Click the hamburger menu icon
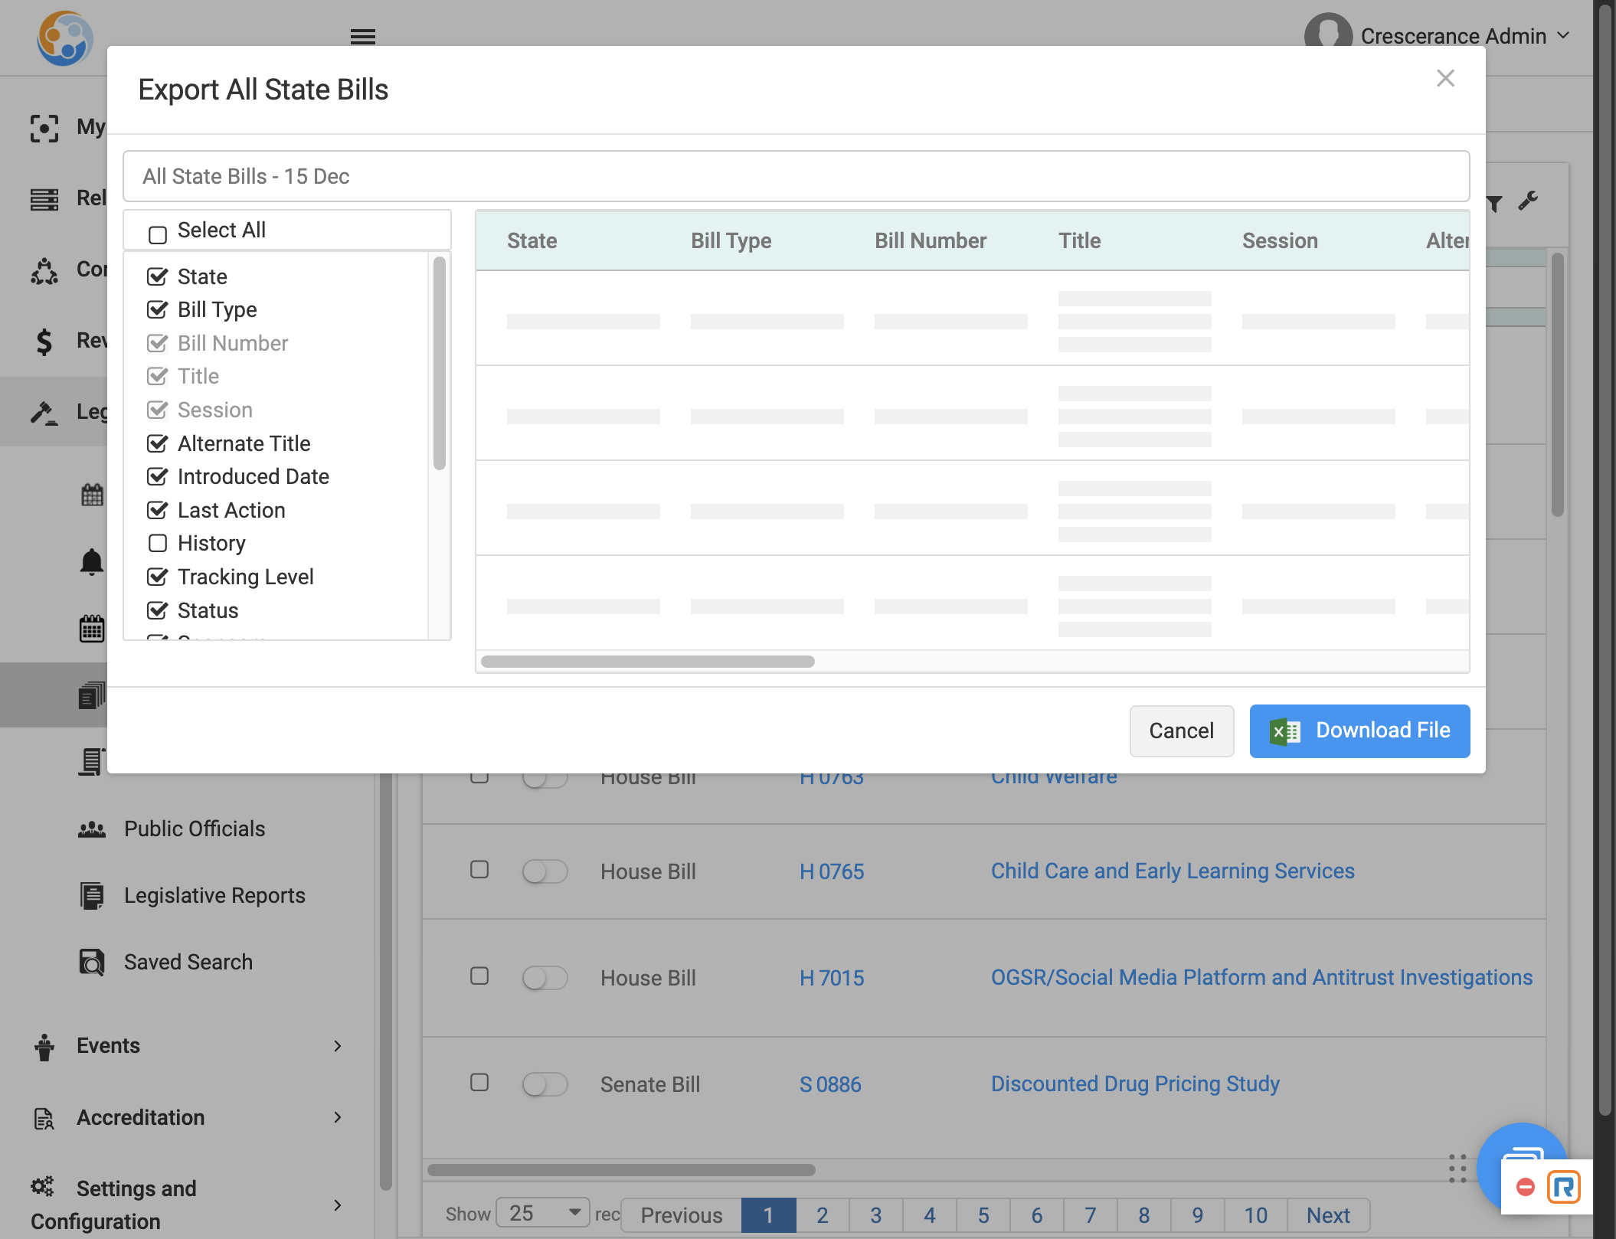 (362, 36)
